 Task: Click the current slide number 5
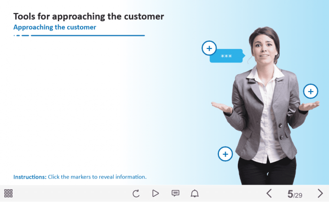coord(290,194)
